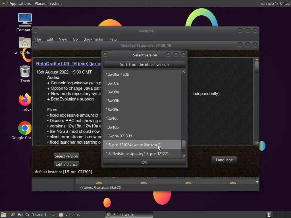
Task: Click the Edit instance button
Action: (66, 164)
